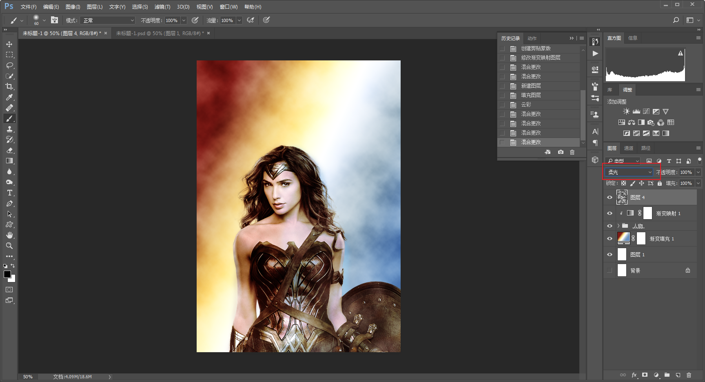Open brush mode 正常 dropdown

pyautogui.click(x=108, y=20)
